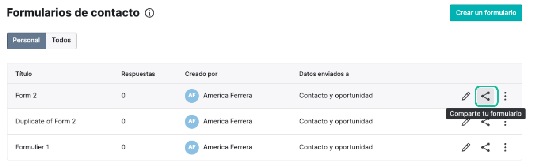The width and height of the screenshot is (541, 168).
Task: Edit Form 2 with the pencil icon
Action: pyautogui.click(x=465, y=96)
